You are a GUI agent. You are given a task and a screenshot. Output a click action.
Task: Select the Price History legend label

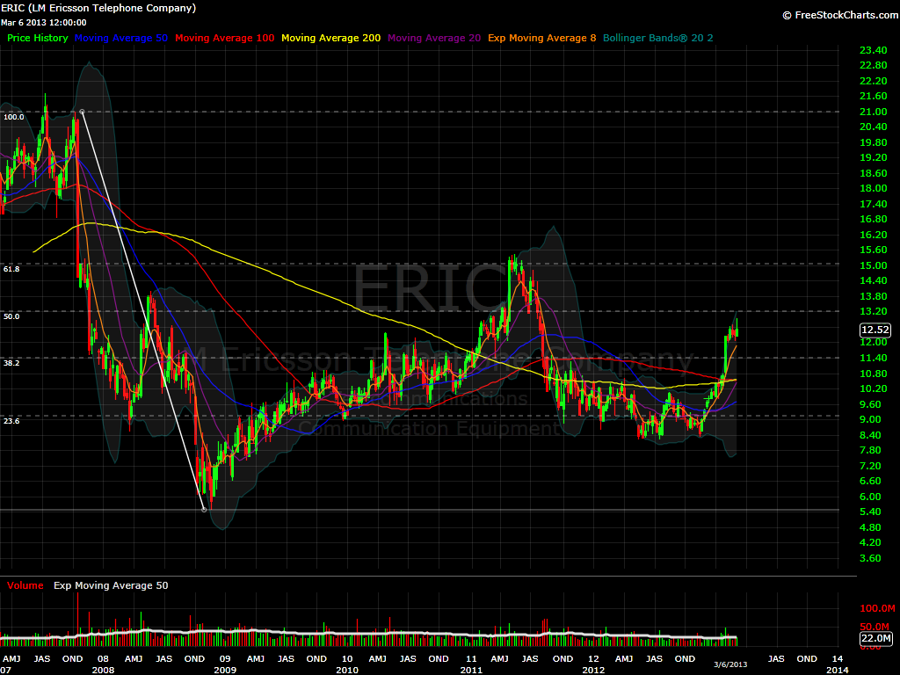click(x=37, y=39)
